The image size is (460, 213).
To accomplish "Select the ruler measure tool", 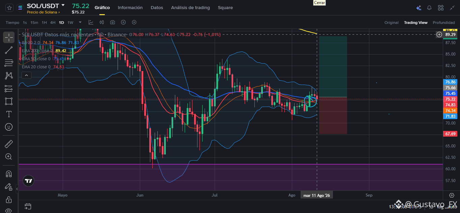I will click(x=9, y=144).
